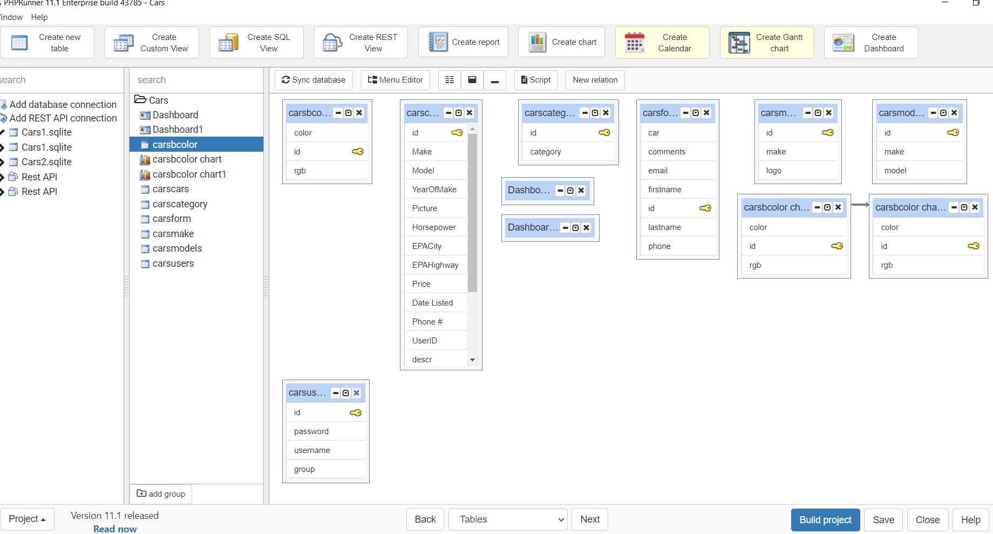This screenshot has width=993, height=534.
Task: Click the Build project button
Action: pyautogui.click(x=825, y=520)
